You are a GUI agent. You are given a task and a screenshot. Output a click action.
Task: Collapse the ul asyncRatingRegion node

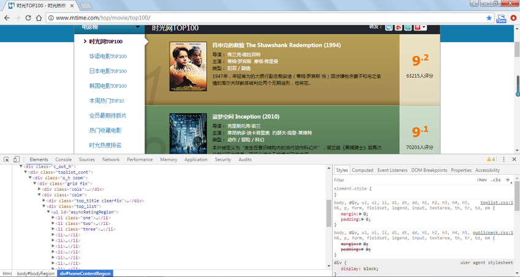point(48,212)
